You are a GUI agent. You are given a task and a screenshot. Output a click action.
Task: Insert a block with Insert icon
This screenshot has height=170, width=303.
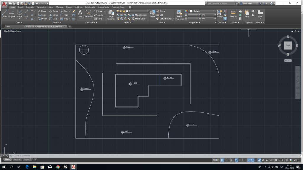point(153,14)
